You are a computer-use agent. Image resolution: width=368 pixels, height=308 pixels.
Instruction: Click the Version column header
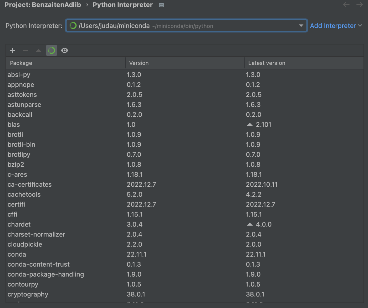(185, 63)
